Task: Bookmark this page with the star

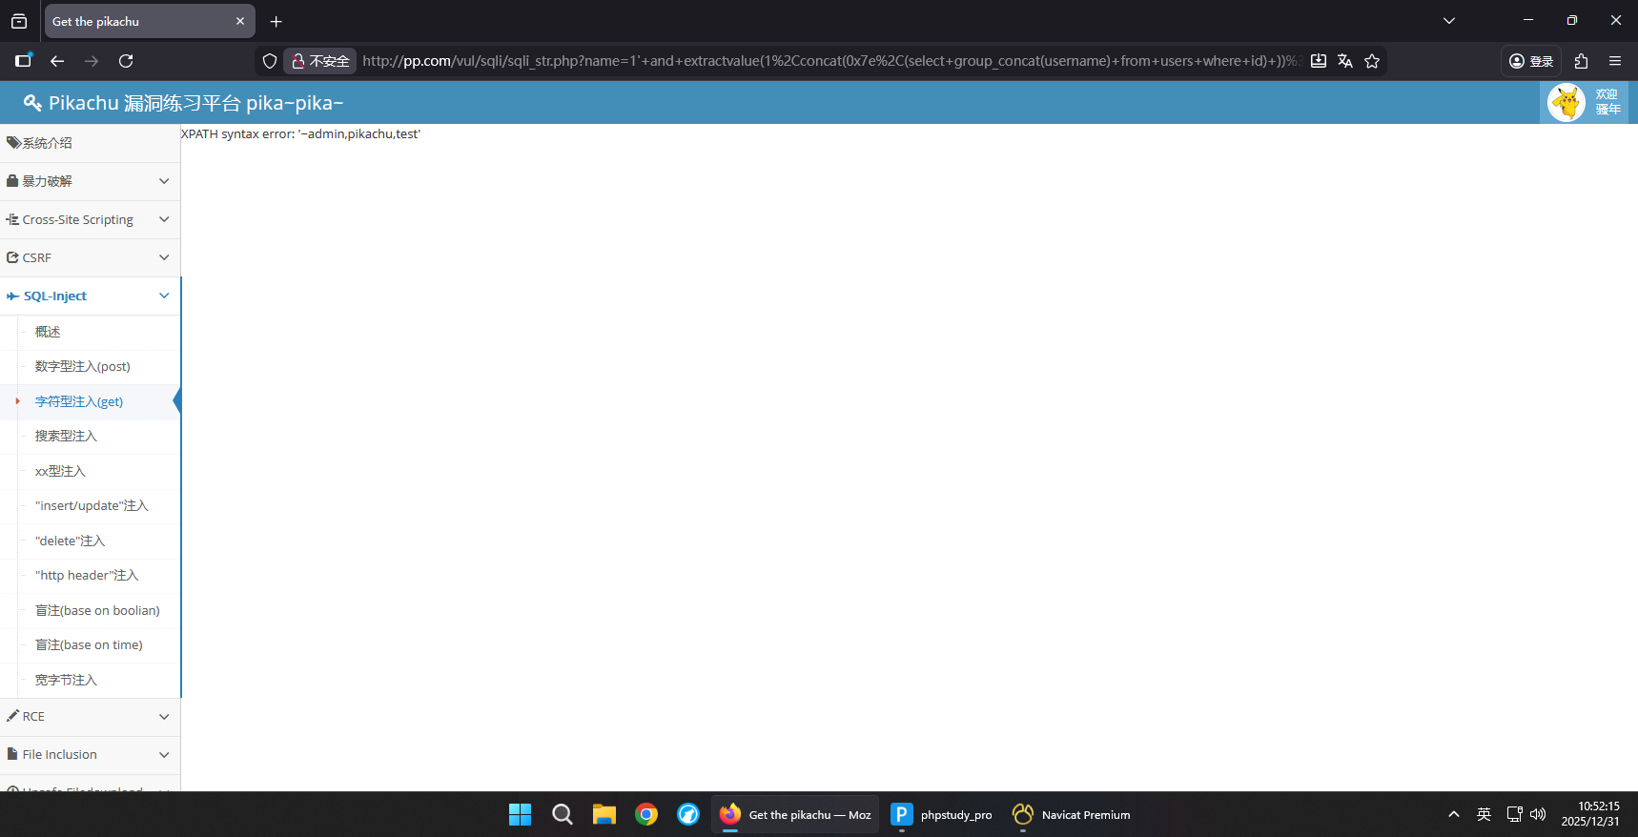Action: [x=1372, y=61]
